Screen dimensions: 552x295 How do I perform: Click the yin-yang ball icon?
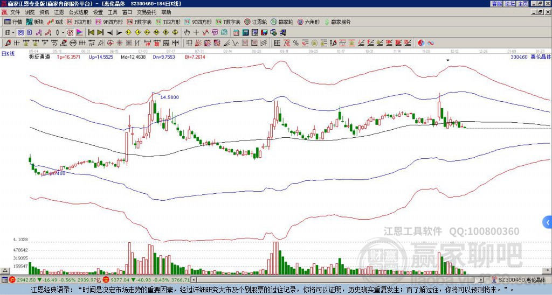421,43
